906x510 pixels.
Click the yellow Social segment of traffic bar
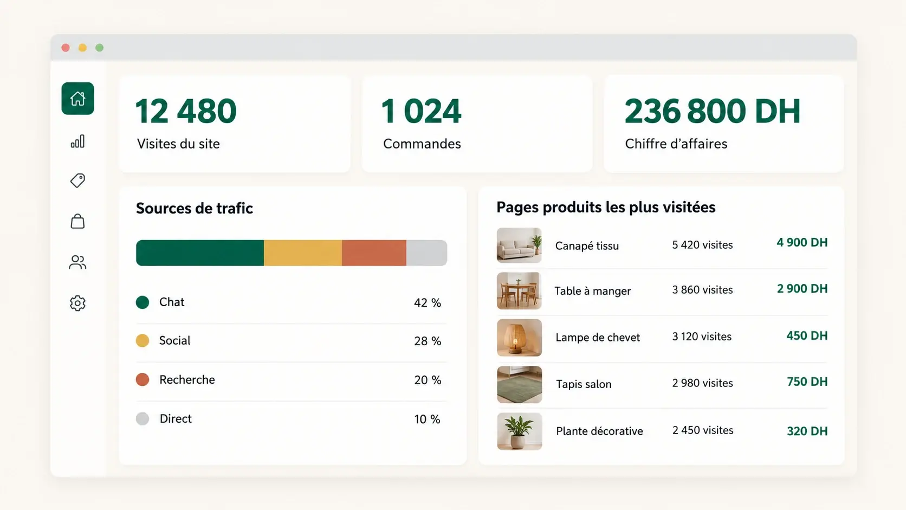point(303,253)
